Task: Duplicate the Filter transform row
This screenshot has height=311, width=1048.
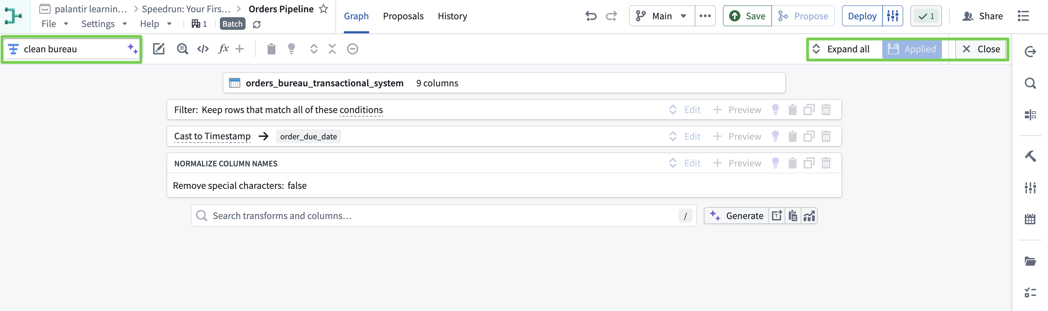Action: click(809, 110)
